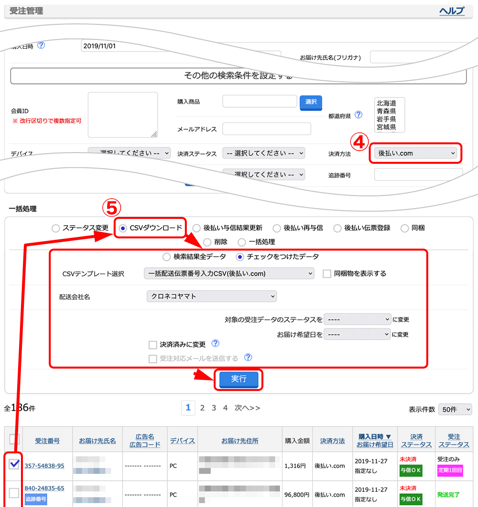Go to page 3 of results
Viewport: 478px width, 507px height.
(x=214, y=408)
